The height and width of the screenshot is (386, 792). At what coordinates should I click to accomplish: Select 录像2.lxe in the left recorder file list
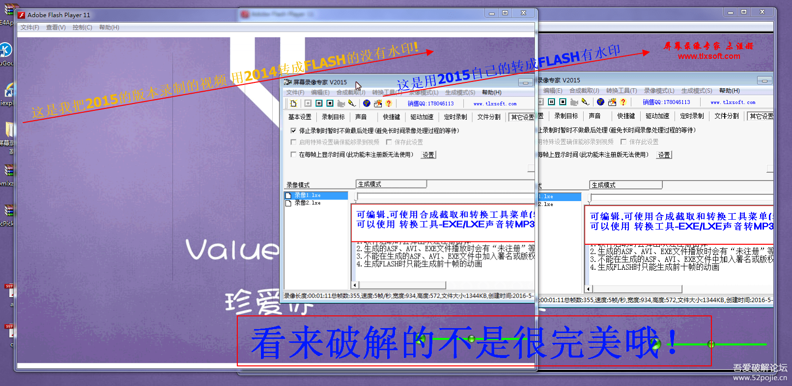[x=308, y=203]
